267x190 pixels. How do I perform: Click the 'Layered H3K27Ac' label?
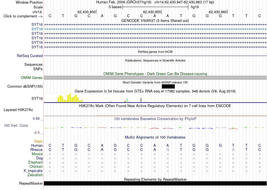point(18,110)
